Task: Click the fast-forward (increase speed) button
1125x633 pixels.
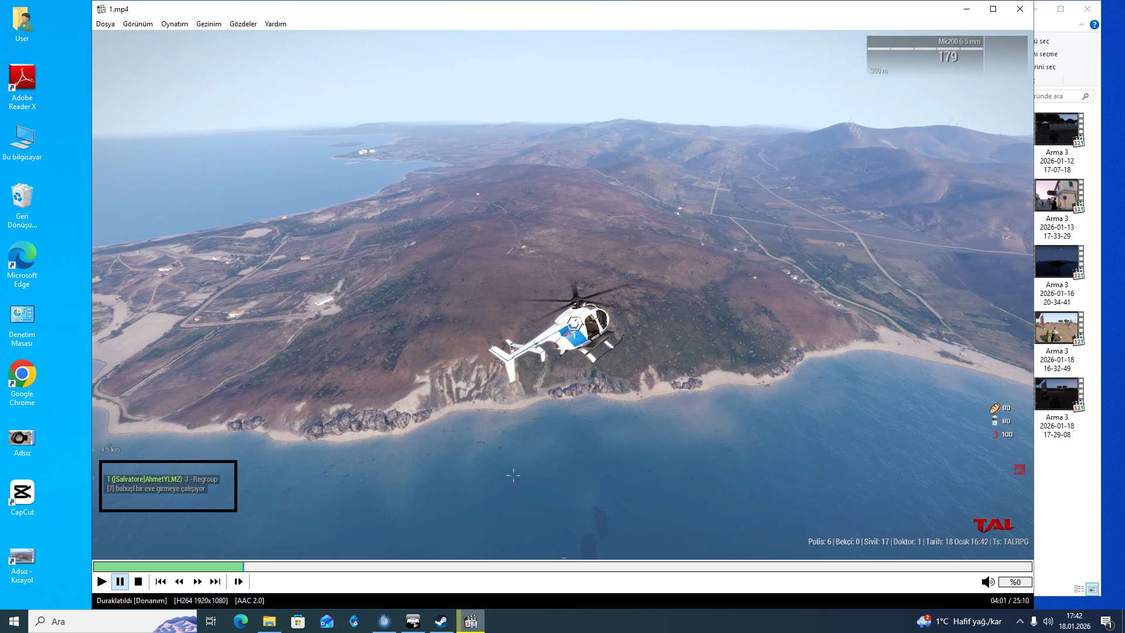Action: pos(197,581)
